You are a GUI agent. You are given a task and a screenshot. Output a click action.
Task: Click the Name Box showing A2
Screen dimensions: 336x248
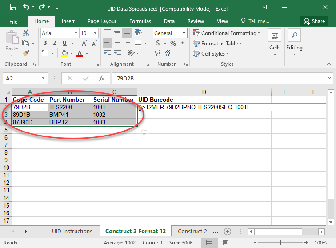[x=21, y=78]
